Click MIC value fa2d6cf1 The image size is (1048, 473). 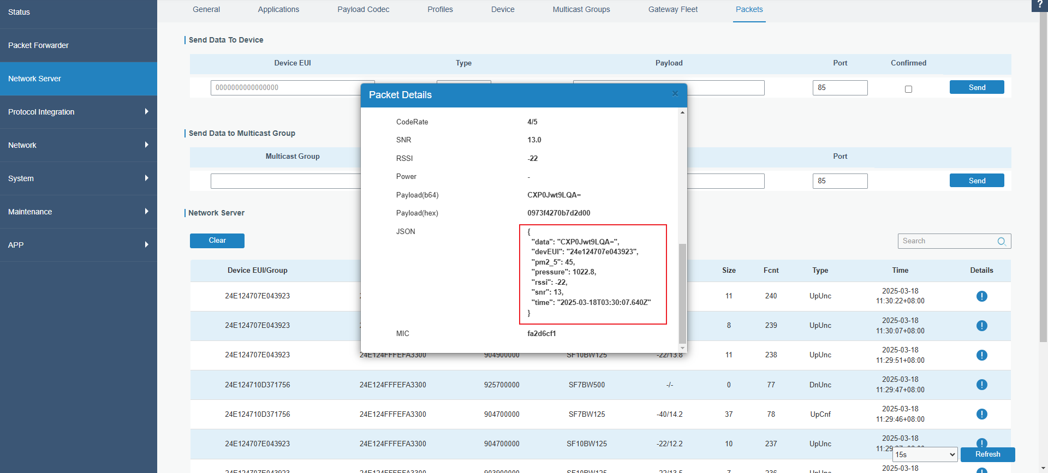pyautogui.click(x=541, y=333)
